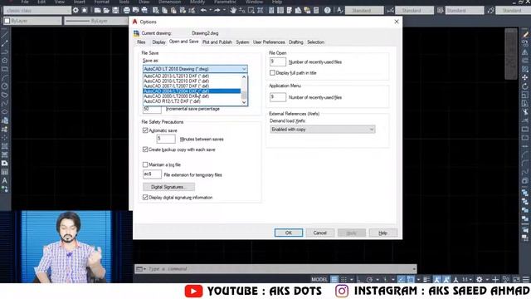Image resolution: width=531 pixels, height=299 pixels.
Task: Enable Display full path in title
Action: (x=272, y=73)
